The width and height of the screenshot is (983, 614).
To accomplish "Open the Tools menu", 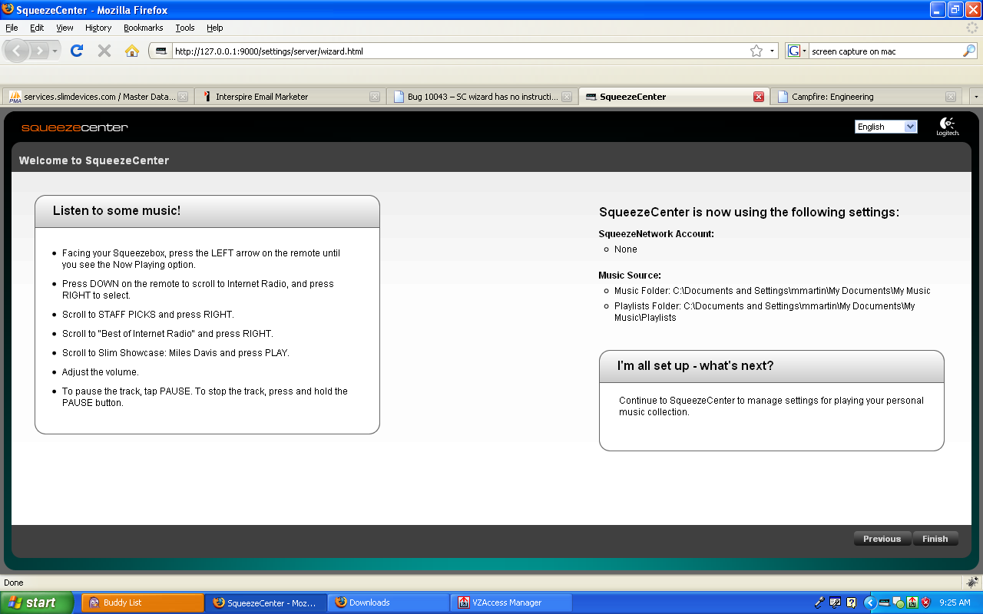I will click(x=184, y=28).
